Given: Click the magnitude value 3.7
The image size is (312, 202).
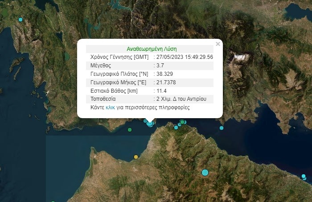Looking at the screenshot, I should (160, 65).
